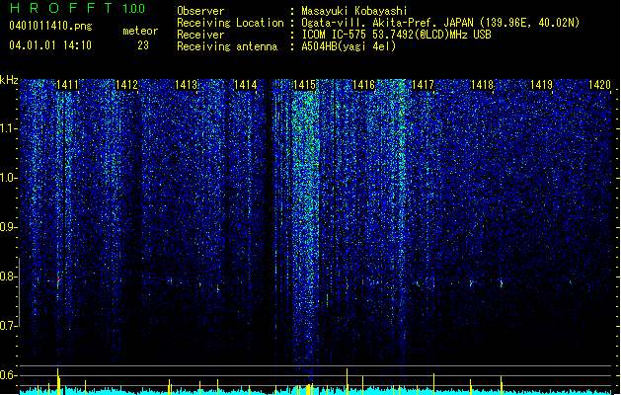Click the 1419 time marker

coord(541,84)
